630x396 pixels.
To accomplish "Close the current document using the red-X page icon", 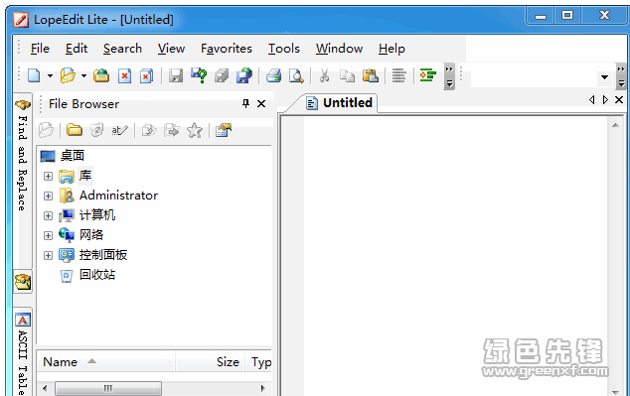I will [124, 75].
